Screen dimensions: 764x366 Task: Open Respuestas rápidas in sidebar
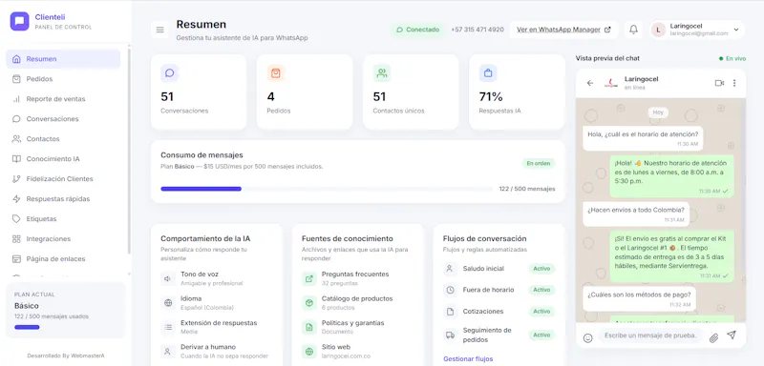click(63, 199)
